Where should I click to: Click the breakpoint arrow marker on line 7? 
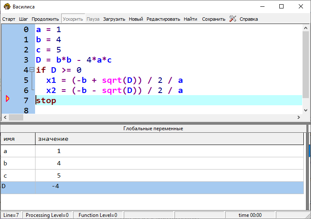7,99
